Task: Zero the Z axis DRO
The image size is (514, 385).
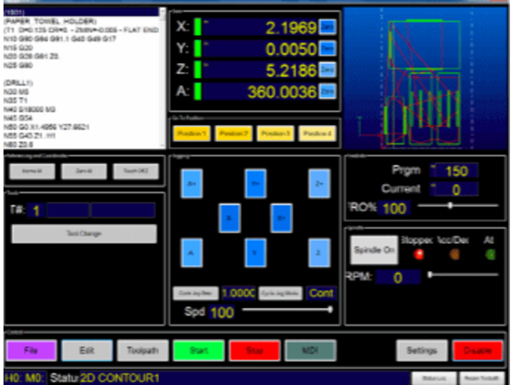Action: click(327, 70)
